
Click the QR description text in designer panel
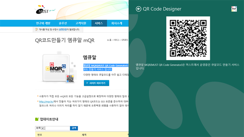188,66
